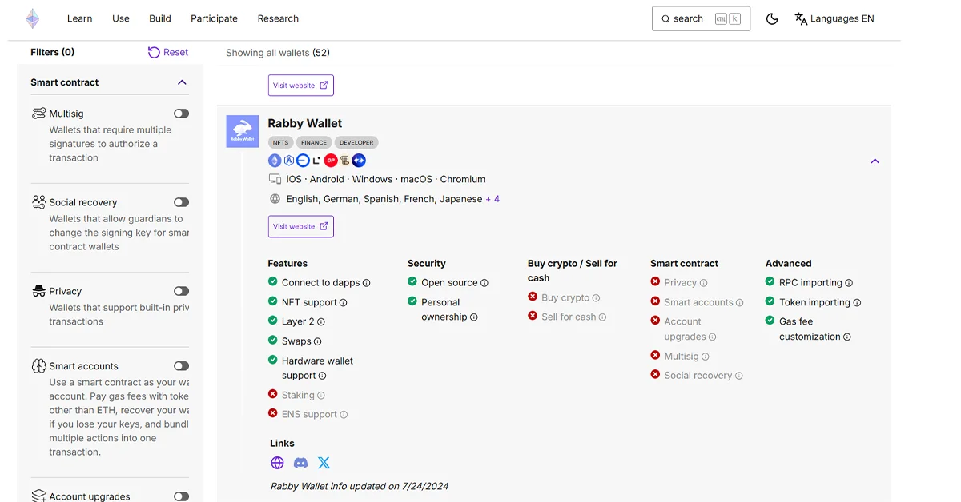This screenshot has width=961, height=502.
Task: Click info icon beside Smart accounts feature
Action: (739, 303)
